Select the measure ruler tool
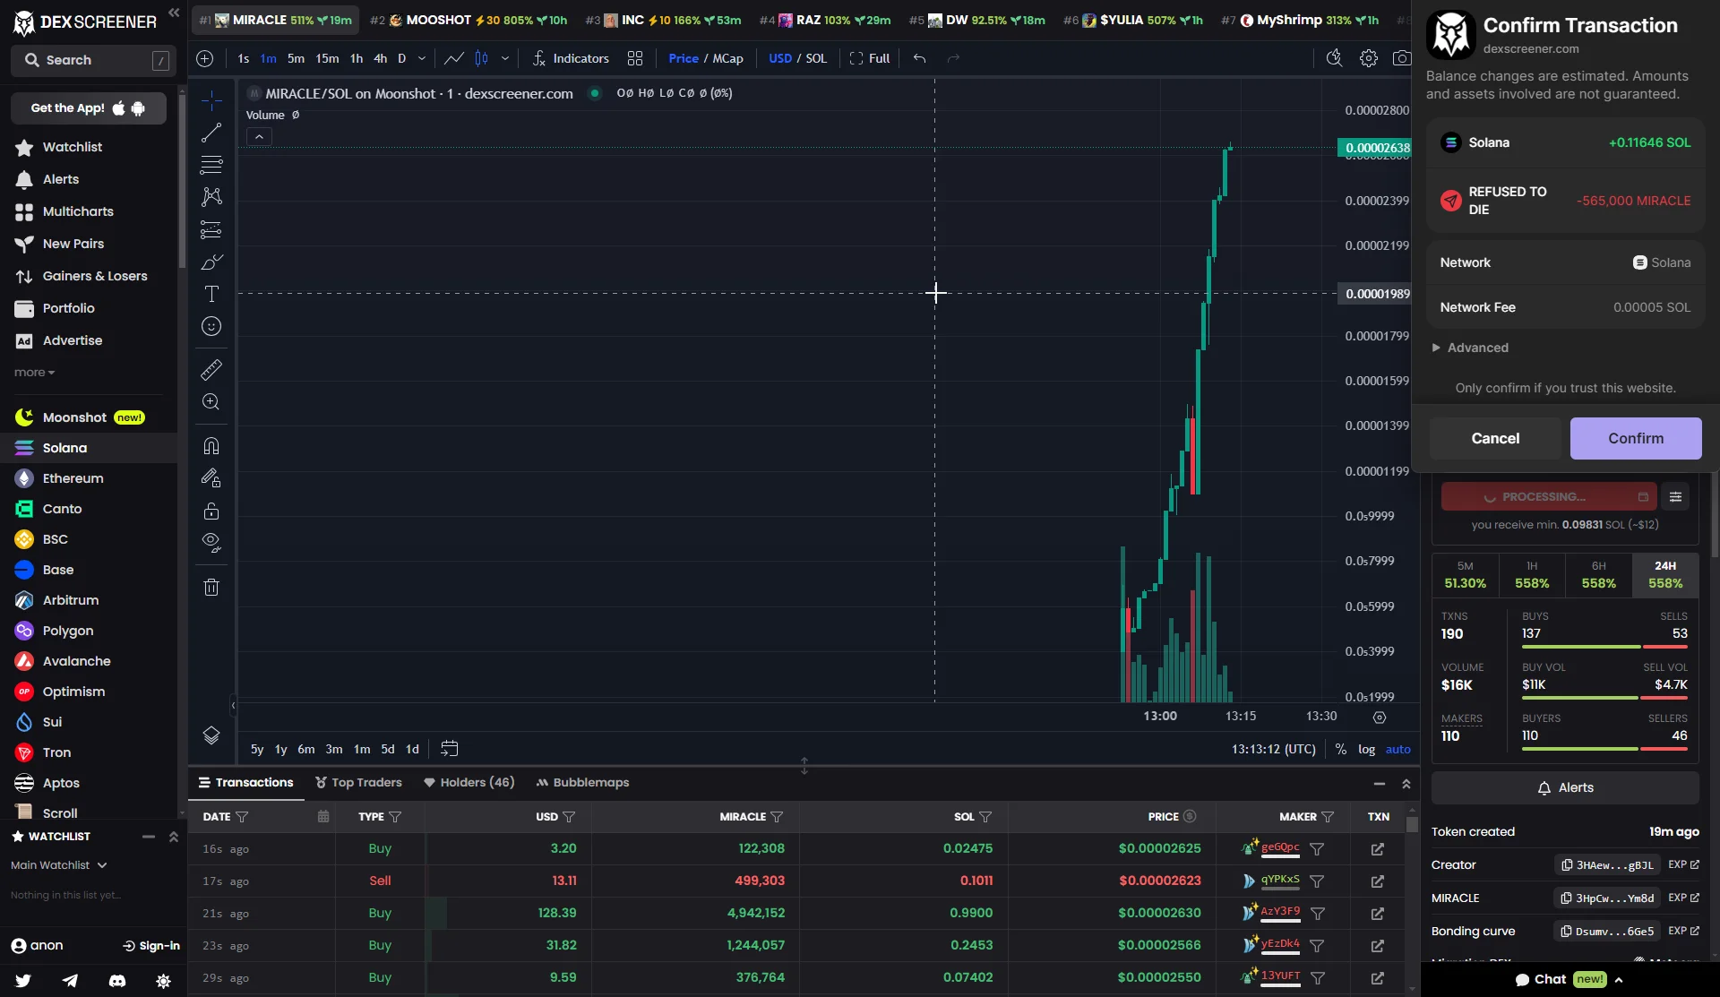 211,370
